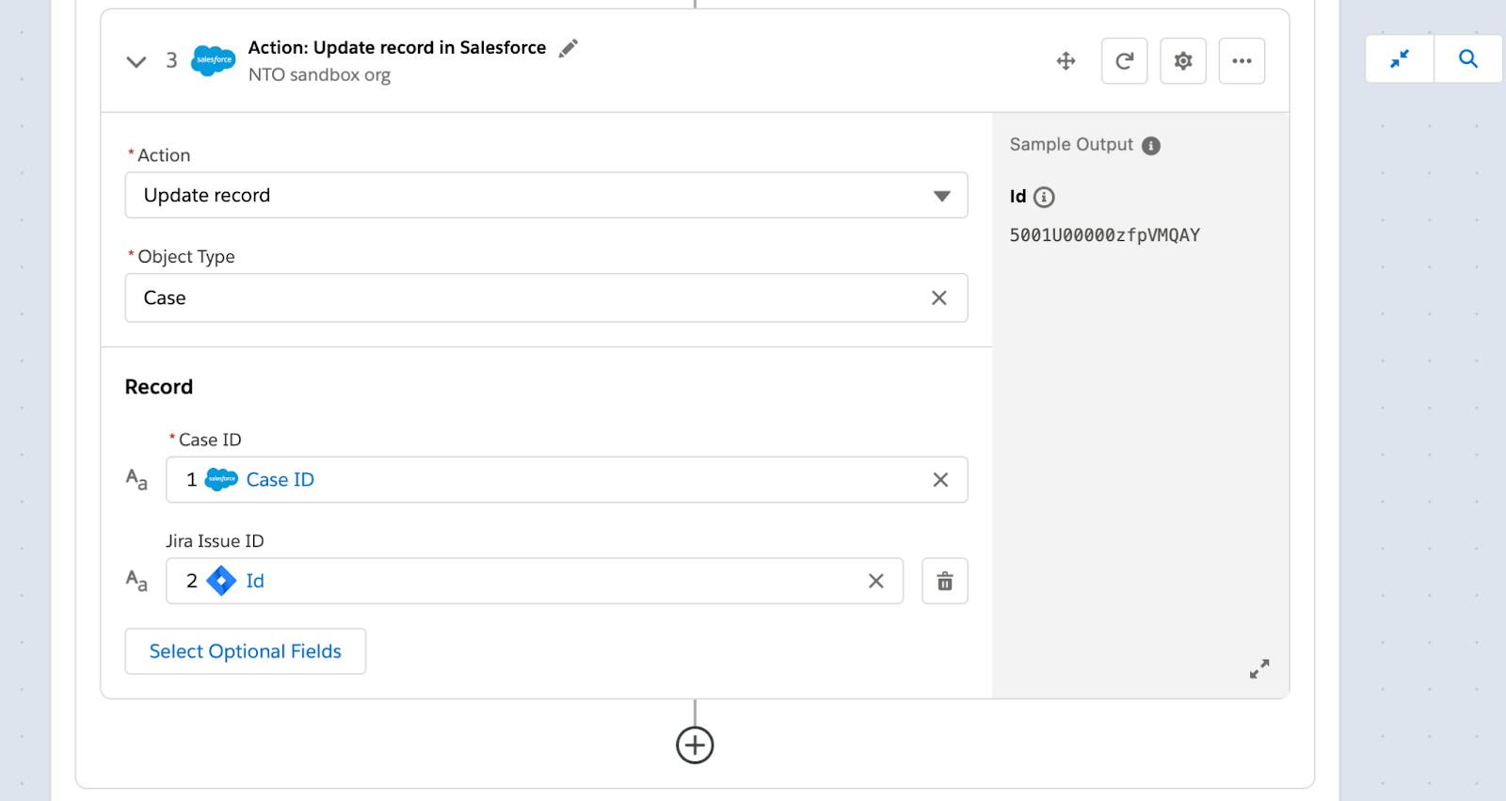Add a new step with plus button
The width and height of the screenshot is (1506, 801).
(x=695, y=745)
